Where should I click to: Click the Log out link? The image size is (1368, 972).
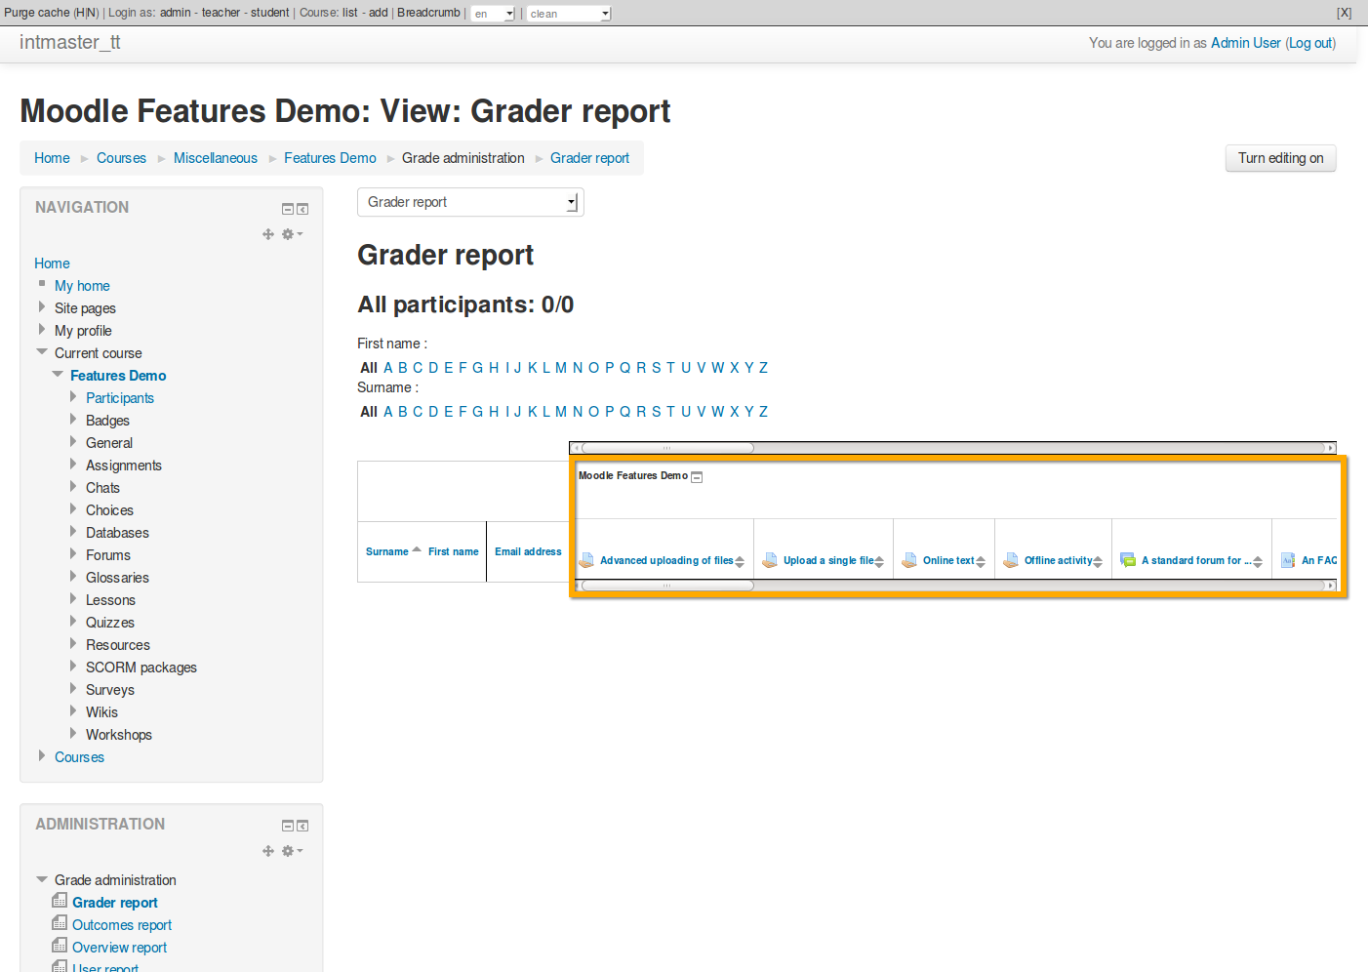[1310, 43]
